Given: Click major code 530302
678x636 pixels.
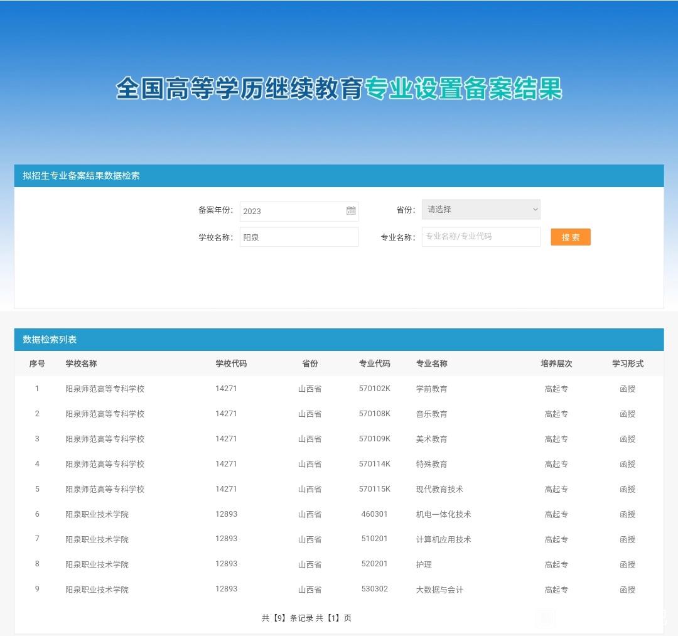Looking at the screenshot, I should (x=374, y=588).
